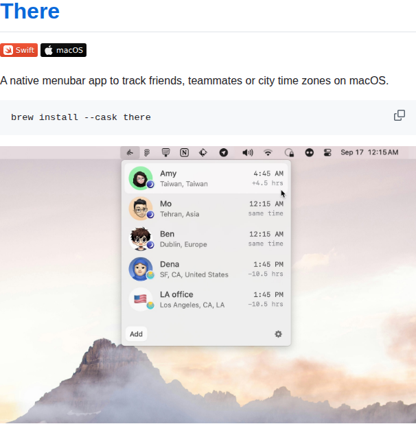The image size is (416, 424).
Task: Click the macOS badge
Action: pos(64,50)
